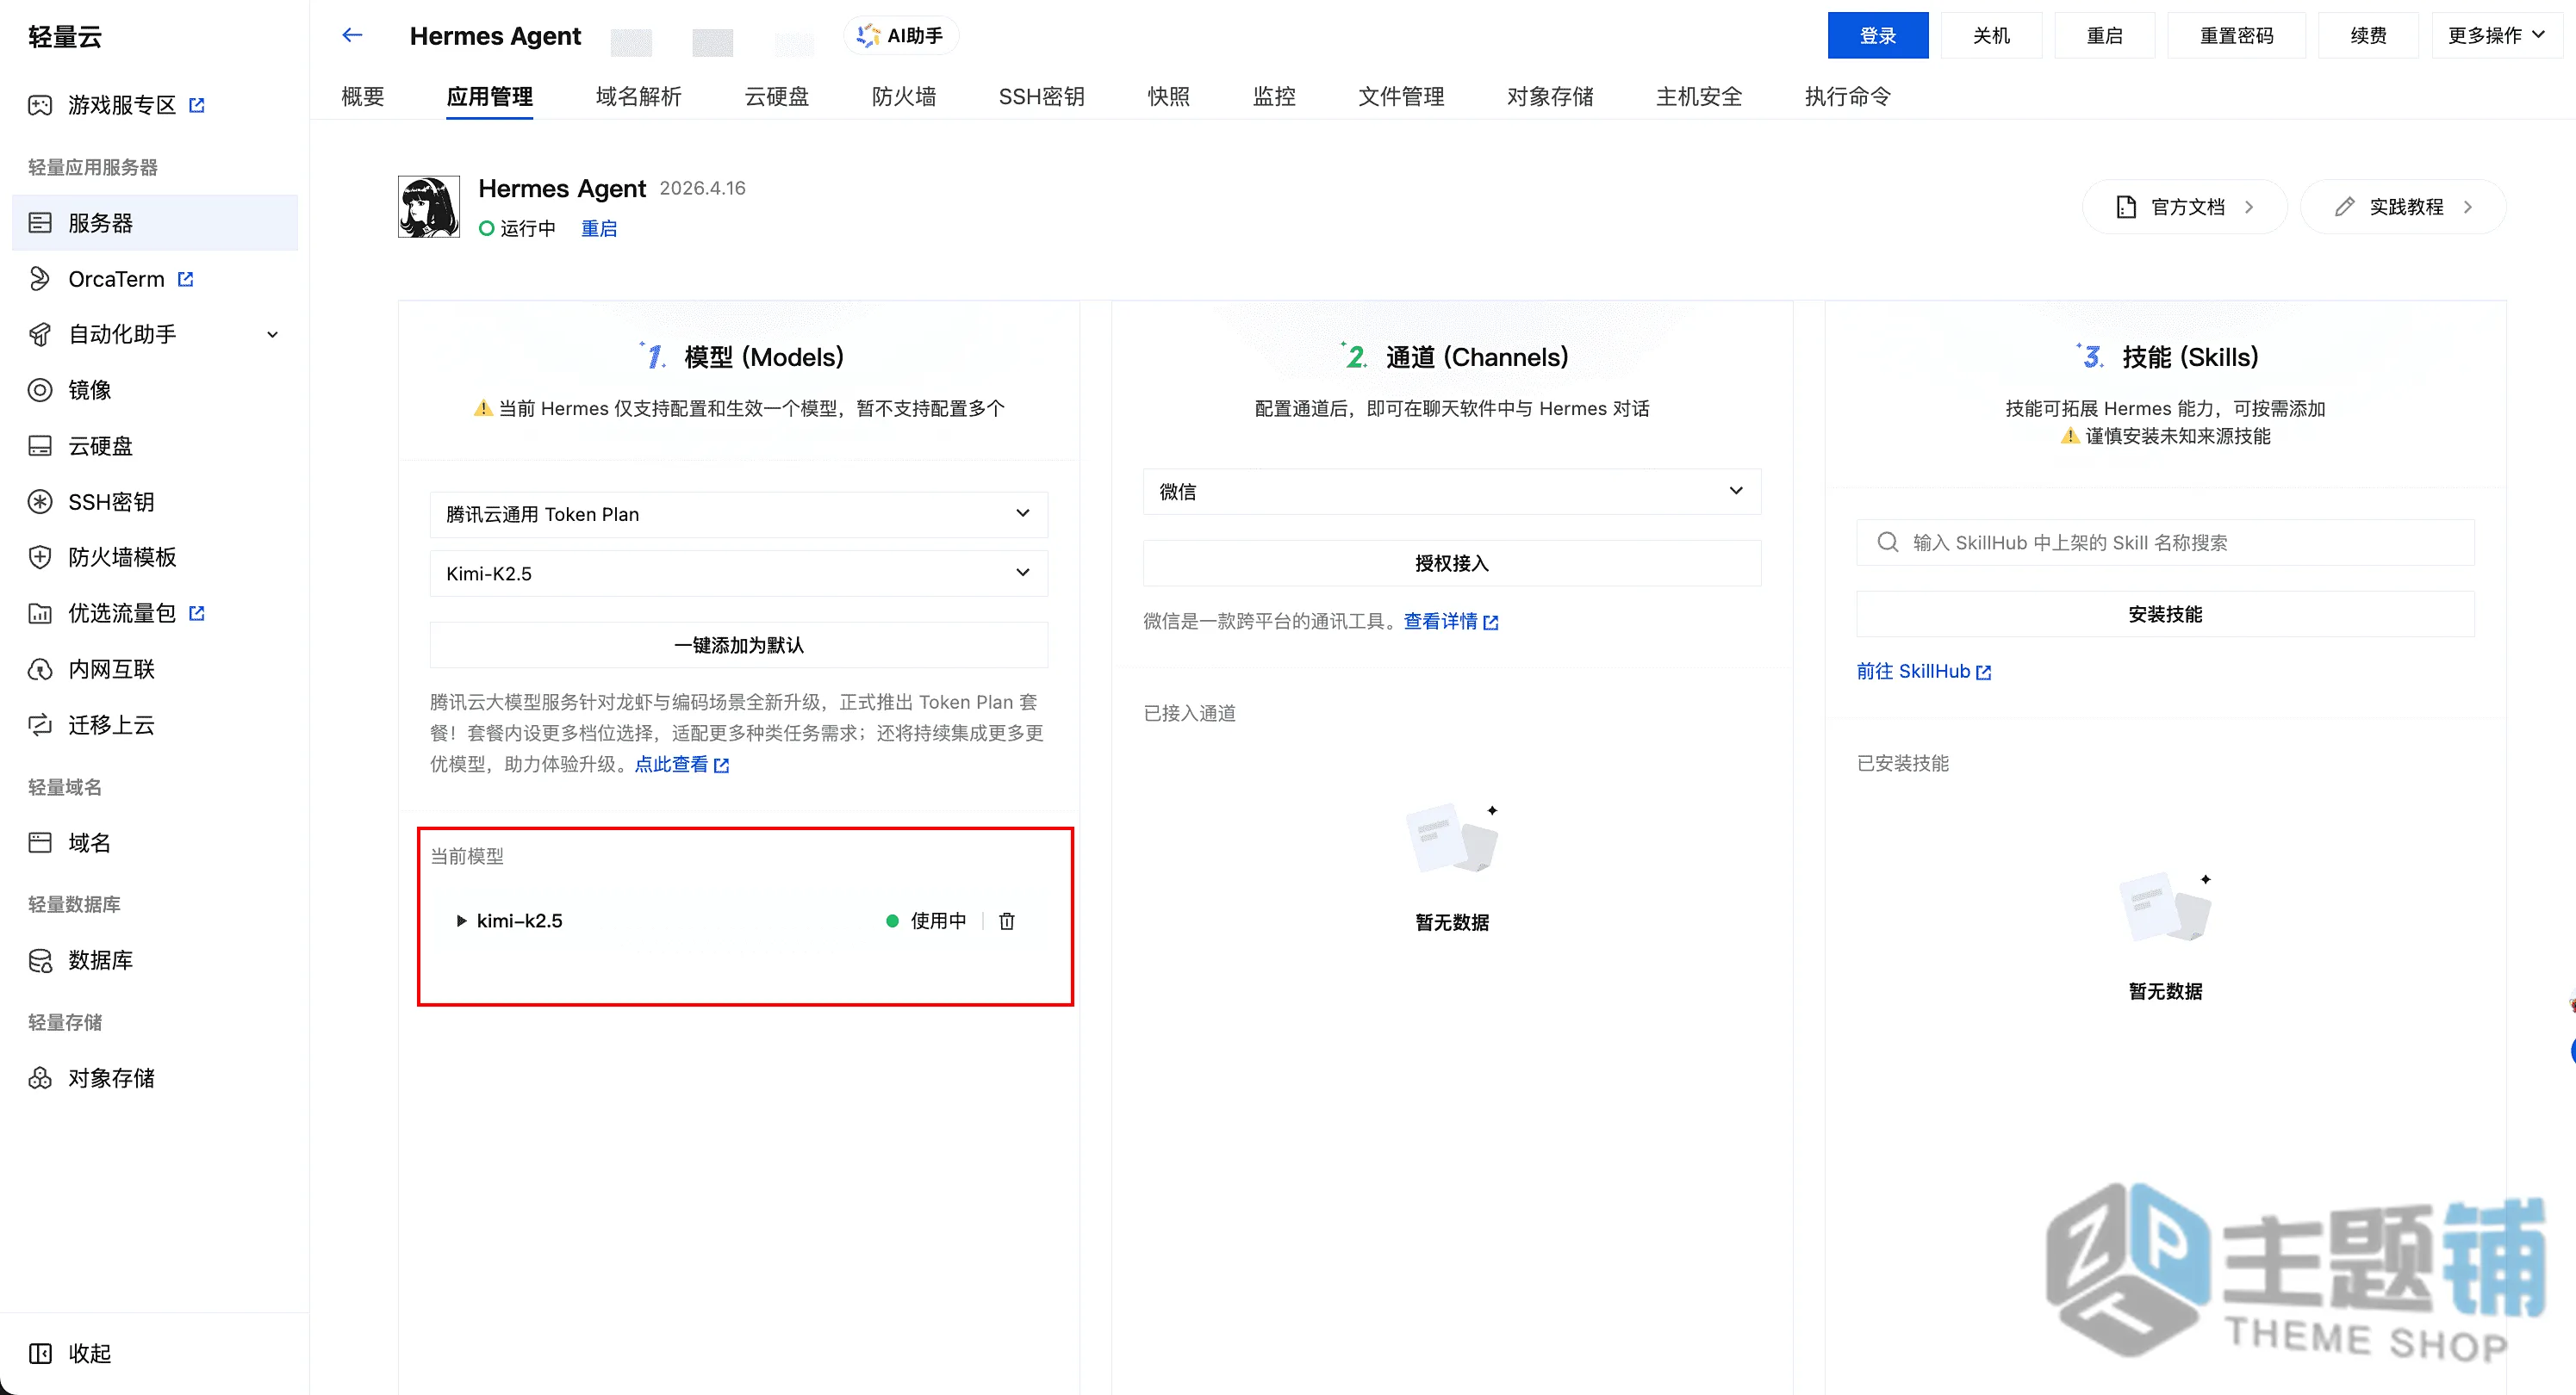Focus the SkillHub skill search field
Screen dimensions: 2576x1395
click(2165, 542)
